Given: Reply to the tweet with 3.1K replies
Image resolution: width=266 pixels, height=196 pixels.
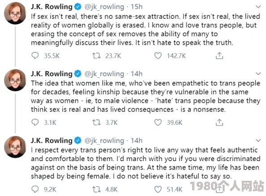Looking at the screenshot, I should (x=35, y=123).
